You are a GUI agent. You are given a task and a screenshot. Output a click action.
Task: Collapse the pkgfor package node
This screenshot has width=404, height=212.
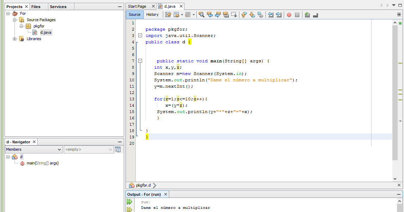20,26
